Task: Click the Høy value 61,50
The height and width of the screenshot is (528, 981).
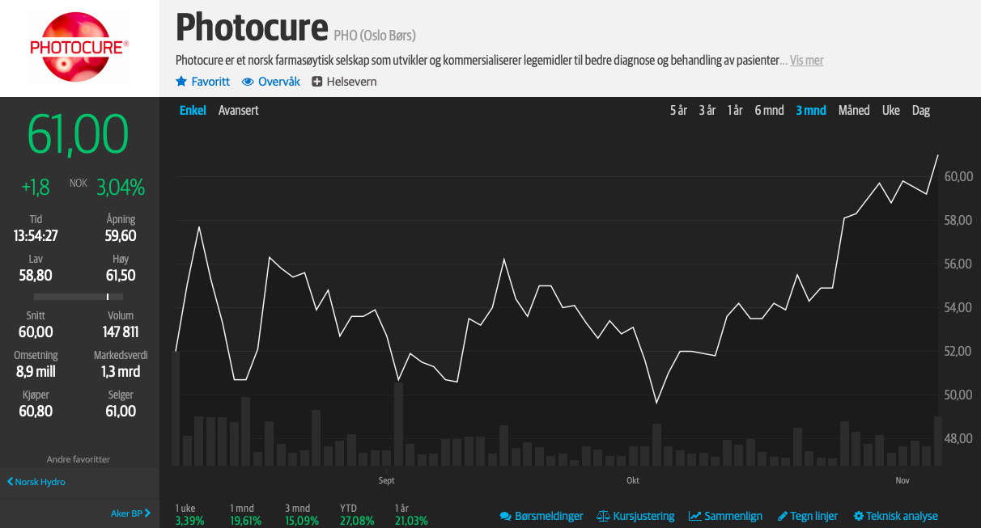Action: [121, 276]
